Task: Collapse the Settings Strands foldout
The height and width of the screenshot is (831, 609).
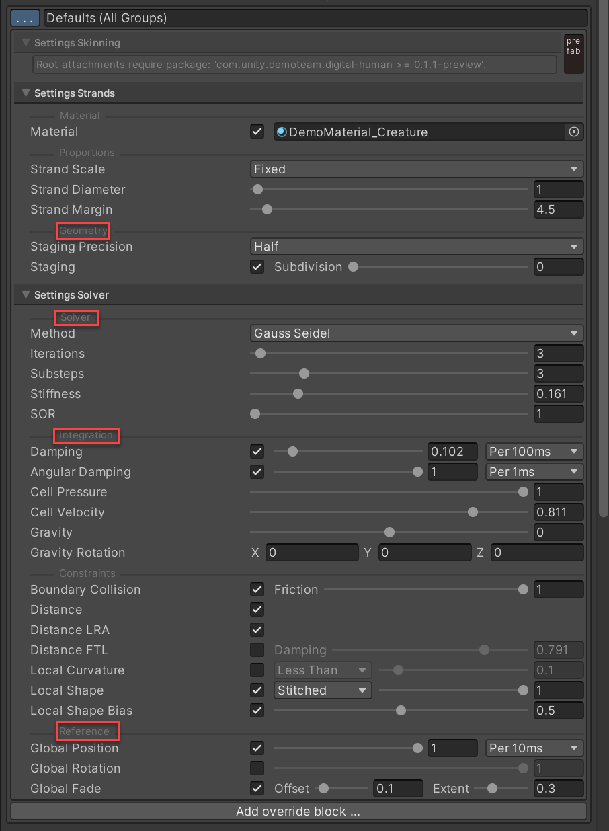Action: coord(26,93)
